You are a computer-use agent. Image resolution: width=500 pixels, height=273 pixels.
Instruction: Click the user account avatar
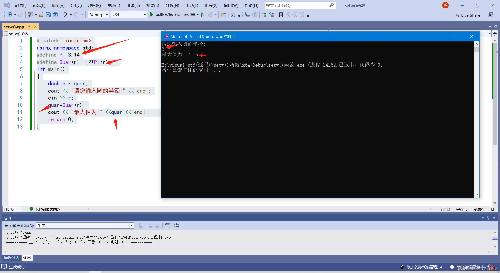coord(446,5)
